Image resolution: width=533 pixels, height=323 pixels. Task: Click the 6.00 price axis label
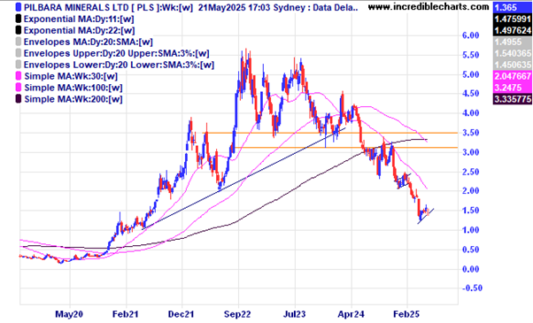click(470, 35)
